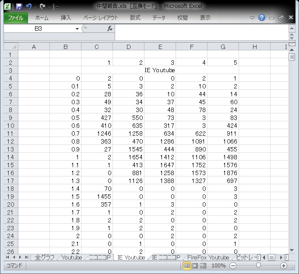Click the Excel application icon
Screen dimensions: 299x274
tap(7, 7)
